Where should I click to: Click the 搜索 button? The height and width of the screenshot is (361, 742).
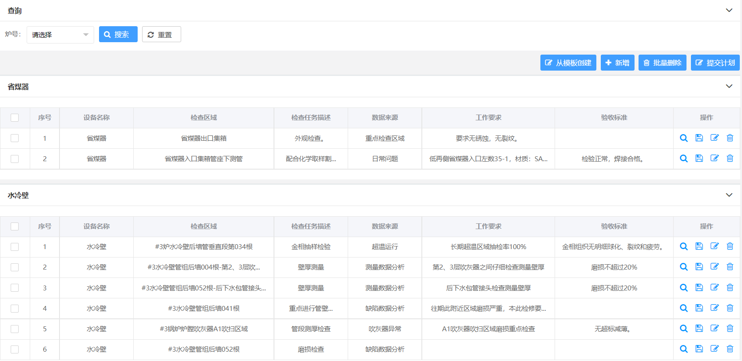pos(118,34)
